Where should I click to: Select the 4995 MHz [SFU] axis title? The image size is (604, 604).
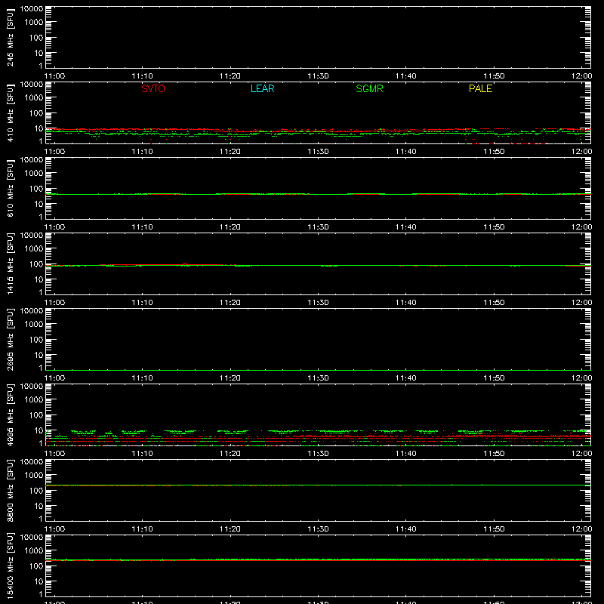(x=11, y=414)
